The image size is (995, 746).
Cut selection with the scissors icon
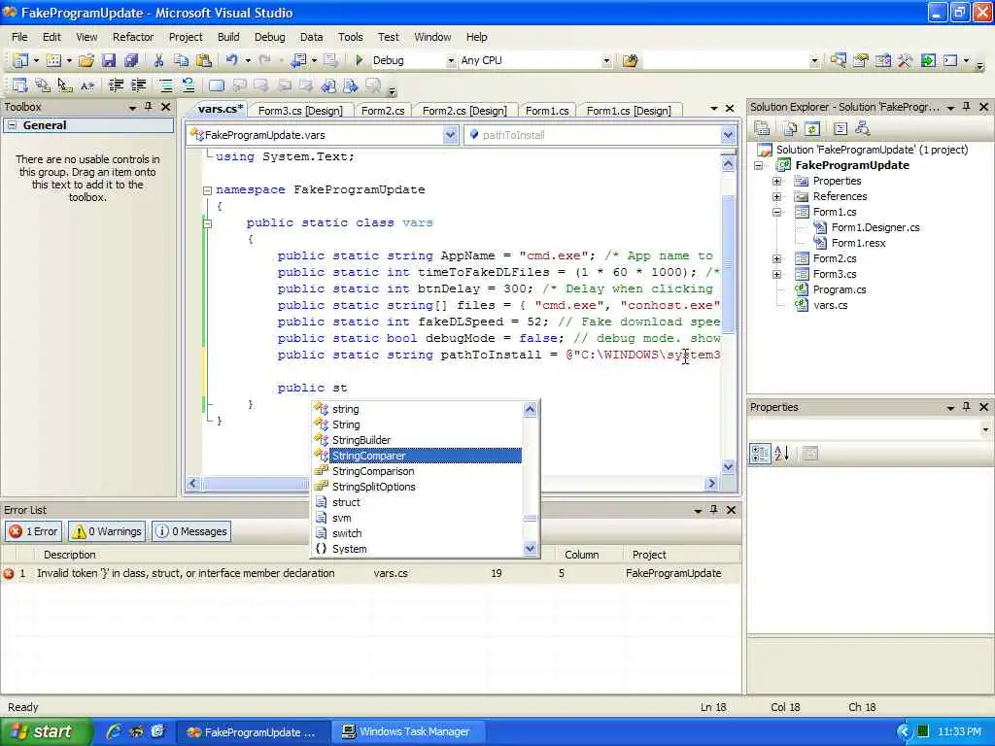pyautogui.click(x=158, y=60)
